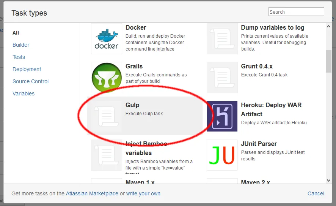Show All task types
The image size is (336, 206).
(x=16, y=33)
